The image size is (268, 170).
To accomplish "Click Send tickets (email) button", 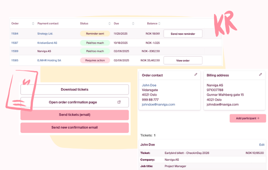I will [75, 115].
